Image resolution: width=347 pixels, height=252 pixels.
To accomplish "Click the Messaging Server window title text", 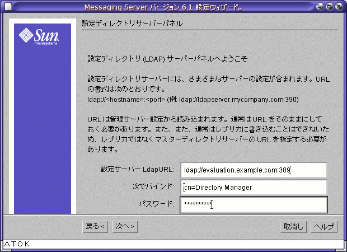I will click(x=163, y=7).
